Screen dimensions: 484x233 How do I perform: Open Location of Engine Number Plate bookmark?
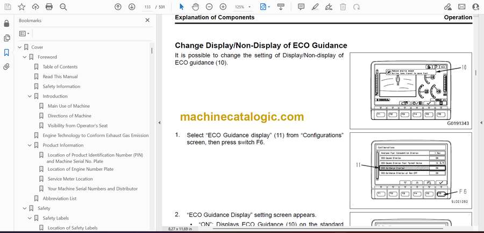[80, 169]
